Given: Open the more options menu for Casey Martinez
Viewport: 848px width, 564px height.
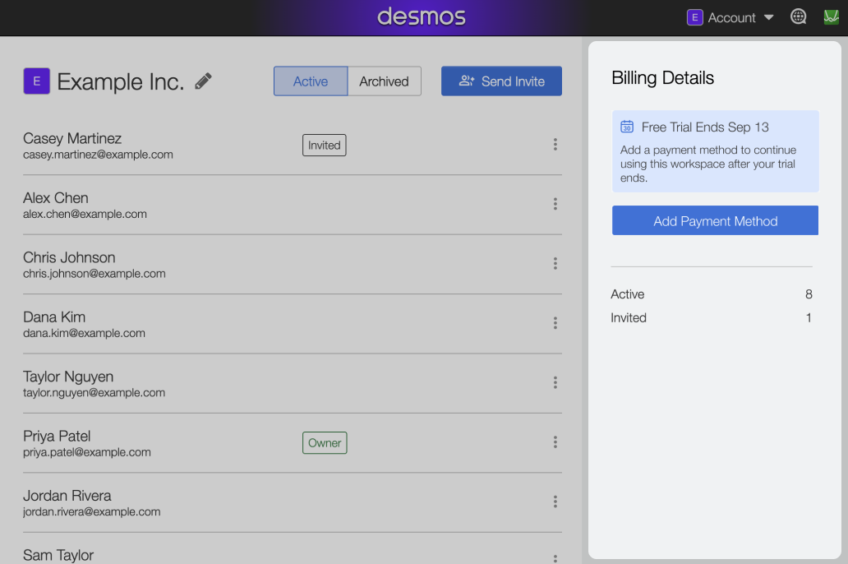Looking at the screenshot, I should tap(555, 145).
